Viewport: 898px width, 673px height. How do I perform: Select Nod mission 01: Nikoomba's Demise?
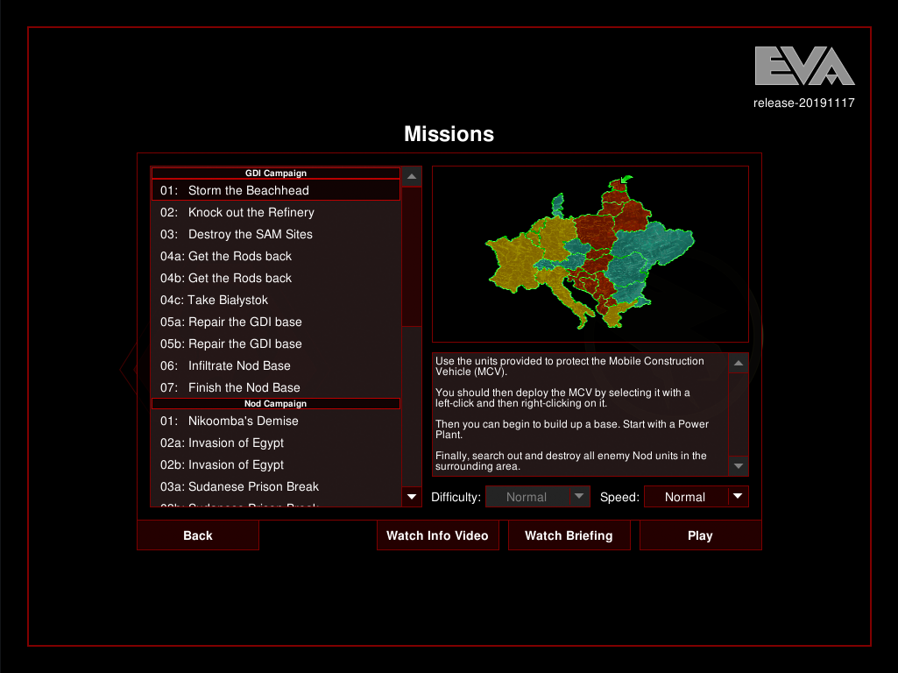275,421
